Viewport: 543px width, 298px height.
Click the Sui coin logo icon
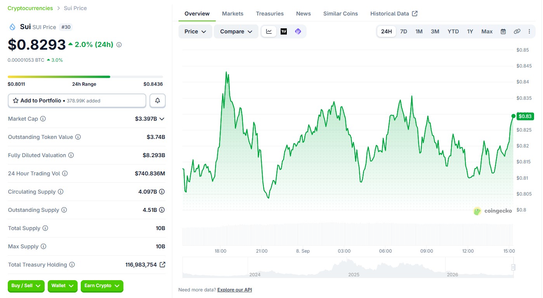pyautogui.click(x=12, y=27)
